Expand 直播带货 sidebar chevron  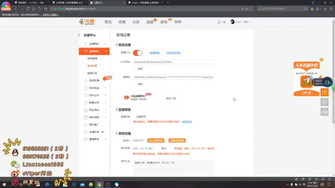106,139
